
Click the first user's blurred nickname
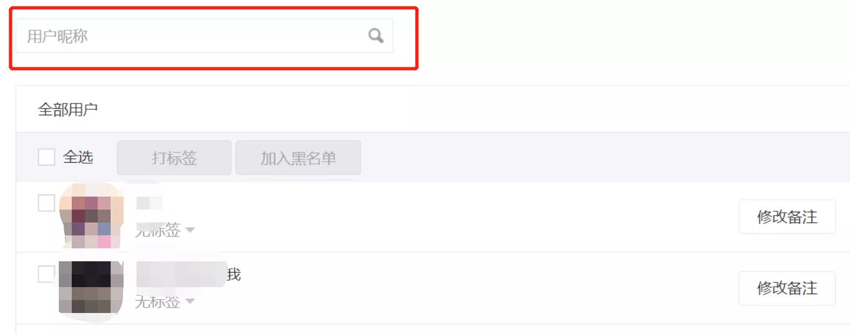point(149,203)
